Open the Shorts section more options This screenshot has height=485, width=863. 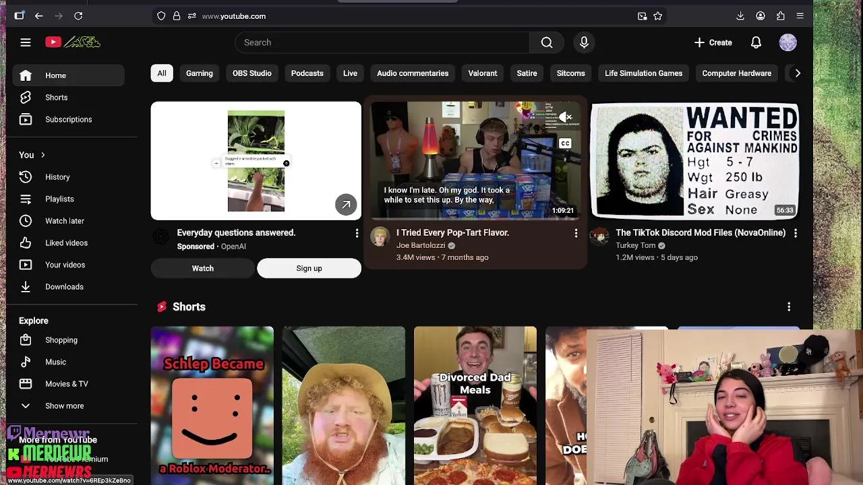click(x=789, y=307)
